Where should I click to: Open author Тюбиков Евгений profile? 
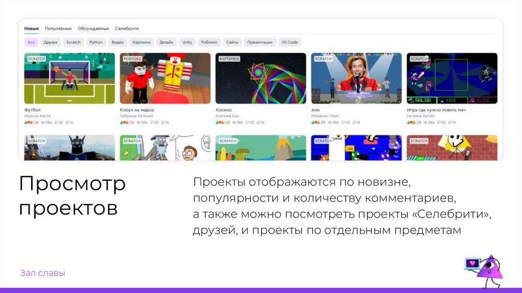click(137, 116)
